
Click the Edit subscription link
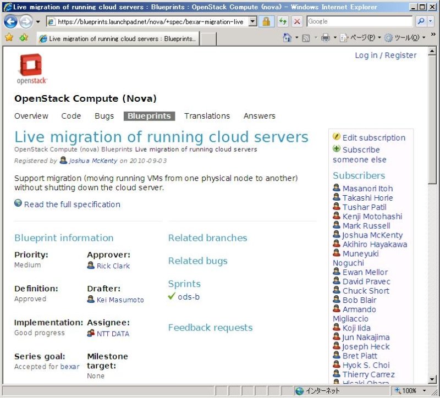coord(374,138)
